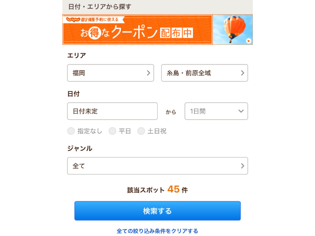This screenshot has width=315, height=236.
Task: Click the down arrow in the 1日間 selector
Action: [x=241, y=111]
